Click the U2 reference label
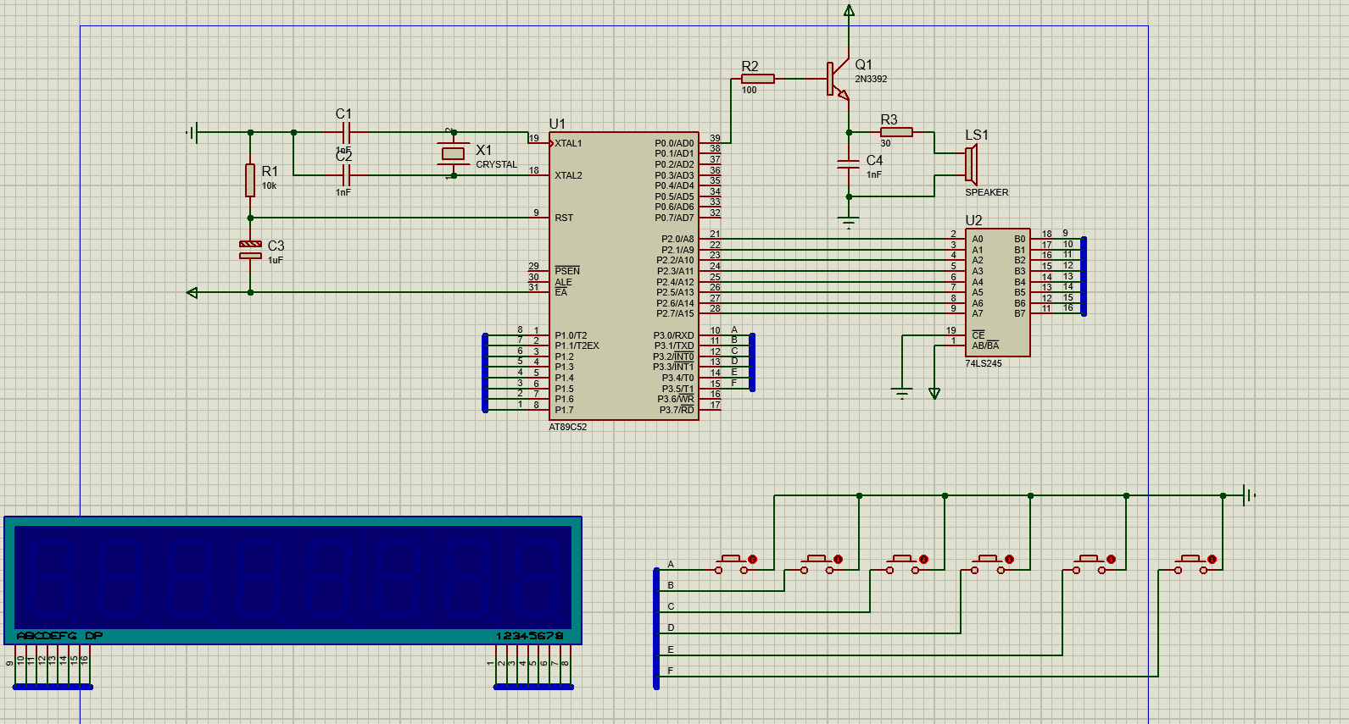 [x=973, y=220]
